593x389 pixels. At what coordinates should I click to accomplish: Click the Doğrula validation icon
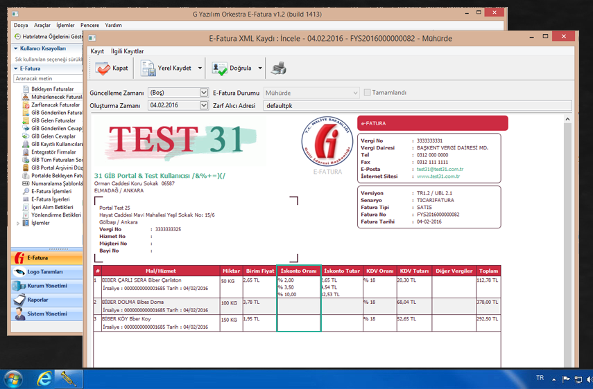219,69
